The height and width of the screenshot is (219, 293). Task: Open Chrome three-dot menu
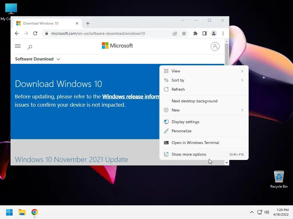tap(223, 33)
